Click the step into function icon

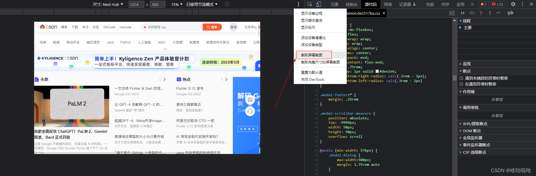click(x=481, y=13)
